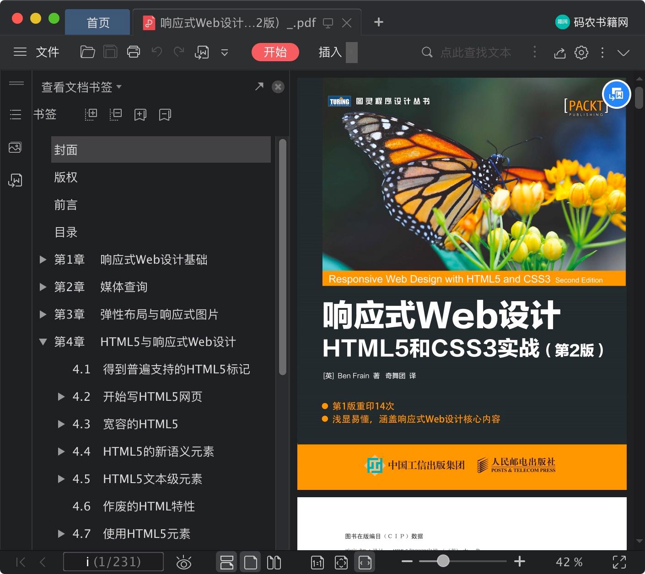Viewport: 645px width, 574px height.
Task: Expand 第2章 媒体查询
Action: 43,287
